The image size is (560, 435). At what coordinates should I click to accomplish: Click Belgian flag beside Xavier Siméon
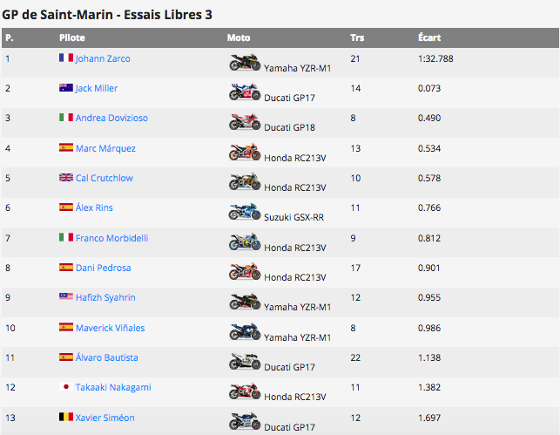66,417
